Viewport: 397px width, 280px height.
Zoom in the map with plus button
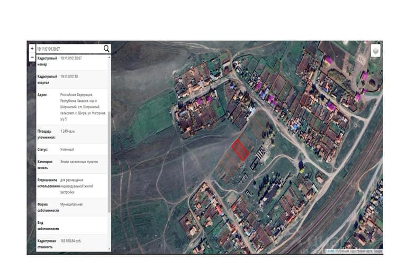32,48
